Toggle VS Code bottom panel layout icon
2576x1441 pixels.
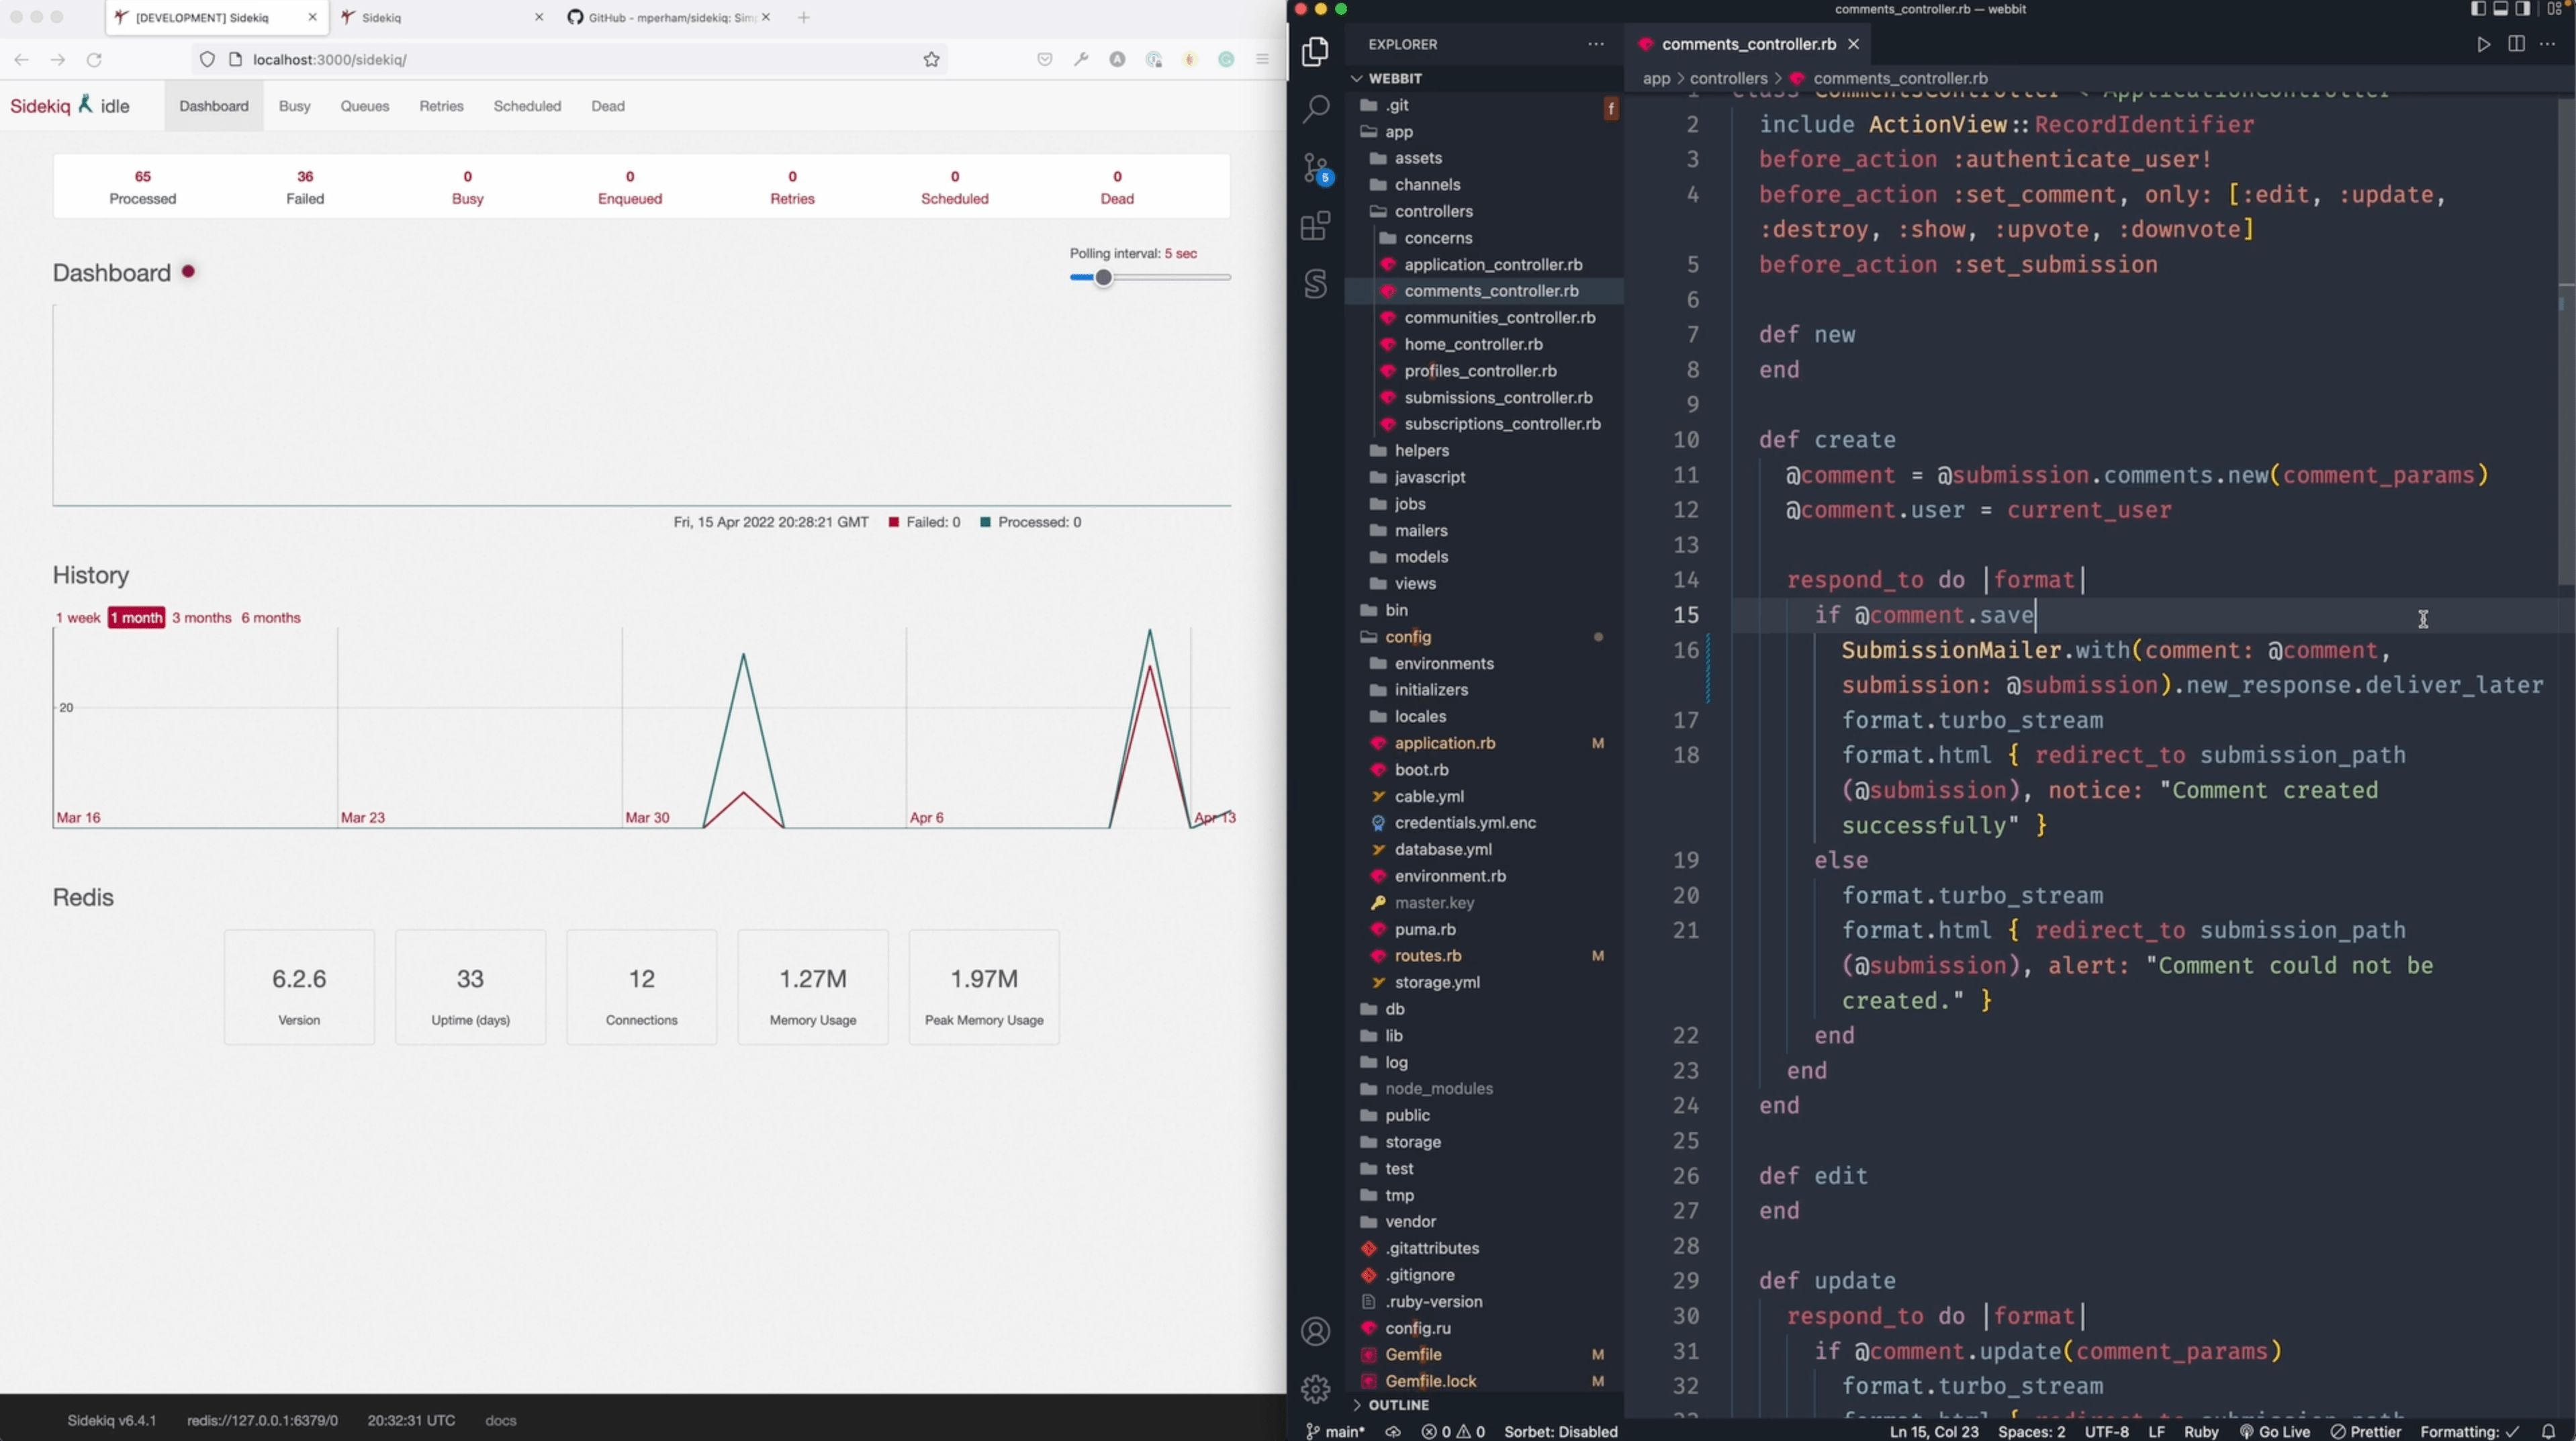click(x=2500, y=9)
